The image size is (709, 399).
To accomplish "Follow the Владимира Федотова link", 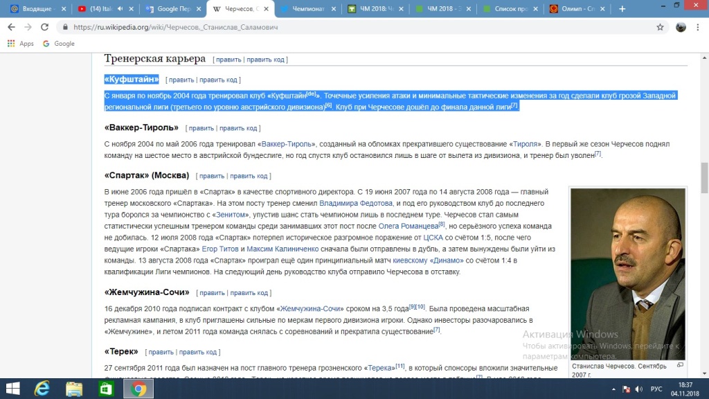I will tap(356, 203).
